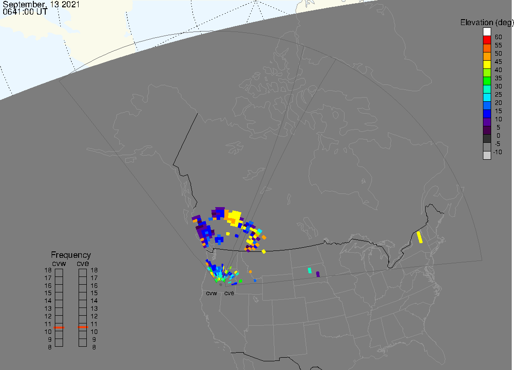The height and width of the screenshot is (370, 514).
Task: Select the cyan elevation legend swatch
Action: click(x=487, y=97)
